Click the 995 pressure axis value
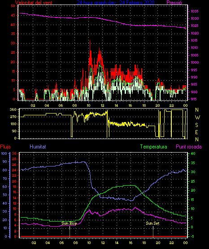 pyautogui.click(x=194, y=70)
